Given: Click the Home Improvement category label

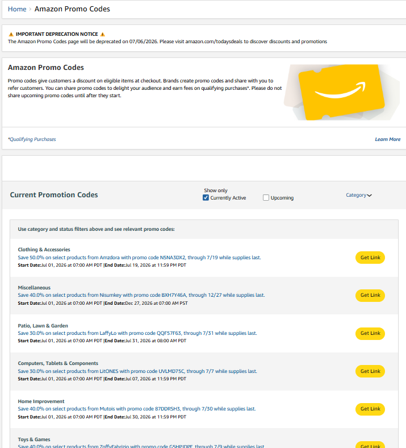Looking at the screenshot, I should pyautogui.click(x=41, y=401).
